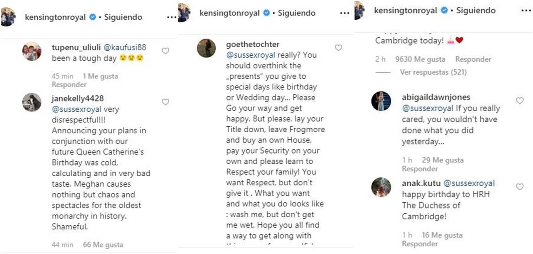The height and width of the screenshot is (254, 533).
Task: Open tupenu_uliuli's profile picture
Action: (x=31, y=51)
